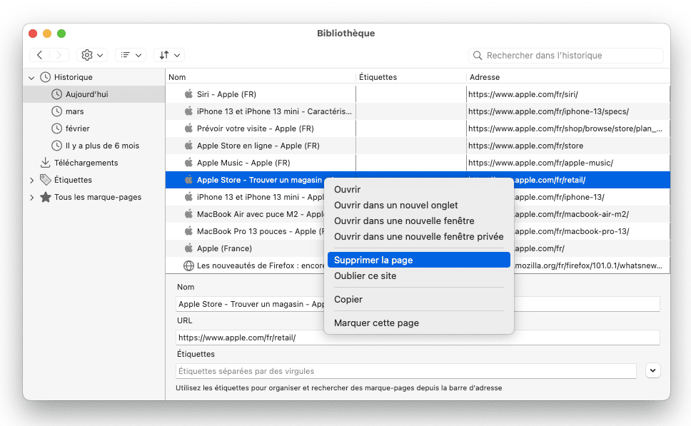
Task: Click the Apple logo beside Siri row
Action: coord(188,94)
